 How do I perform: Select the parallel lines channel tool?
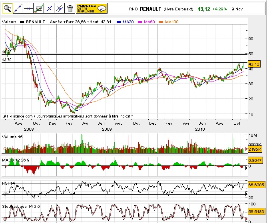click(x=60, y=8)
